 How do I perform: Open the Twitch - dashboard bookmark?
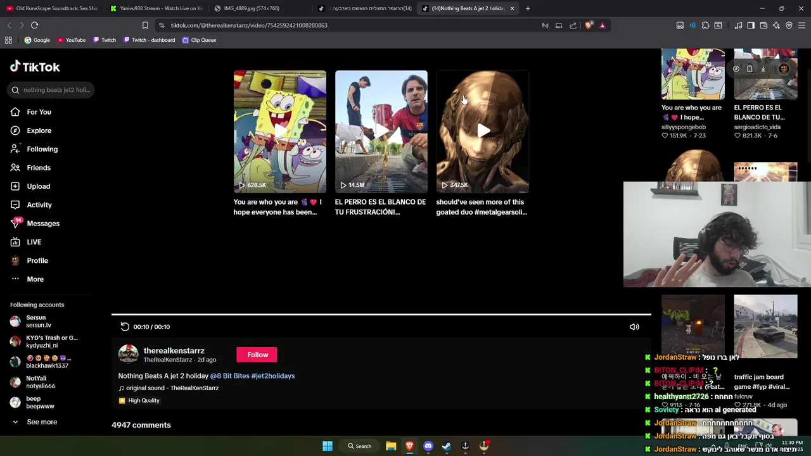pos(149,40)
